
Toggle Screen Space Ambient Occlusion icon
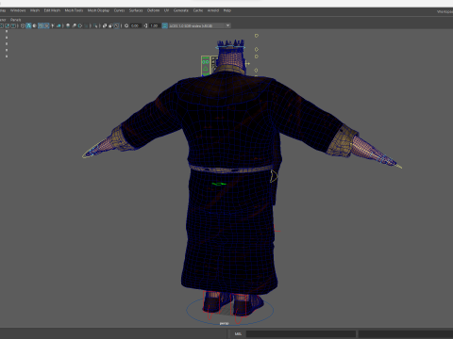click(68, 25)
